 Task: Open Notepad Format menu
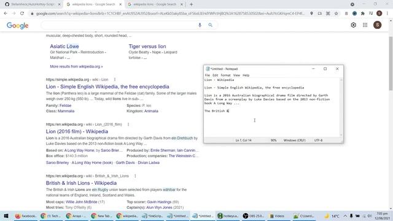pos(225,75)
